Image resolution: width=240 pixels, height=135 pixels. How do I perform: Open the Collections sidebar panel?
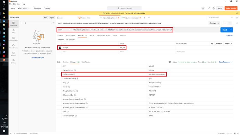(13, 24)
